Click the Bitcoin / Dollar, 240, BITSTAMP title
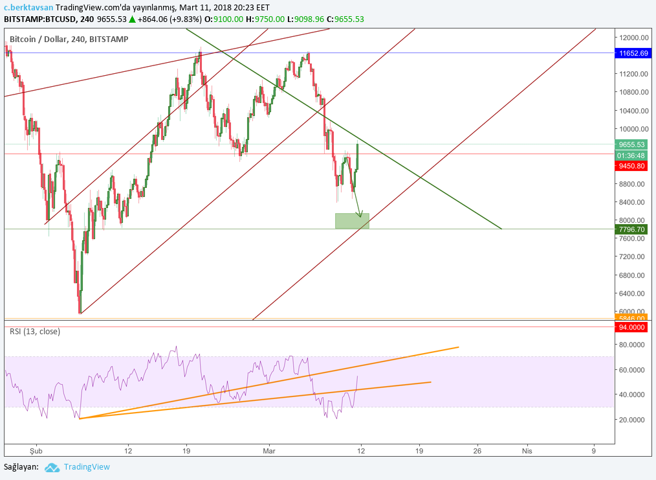Image resolution: width=656 pixels, height=480 pixels. tap(69, 39)
